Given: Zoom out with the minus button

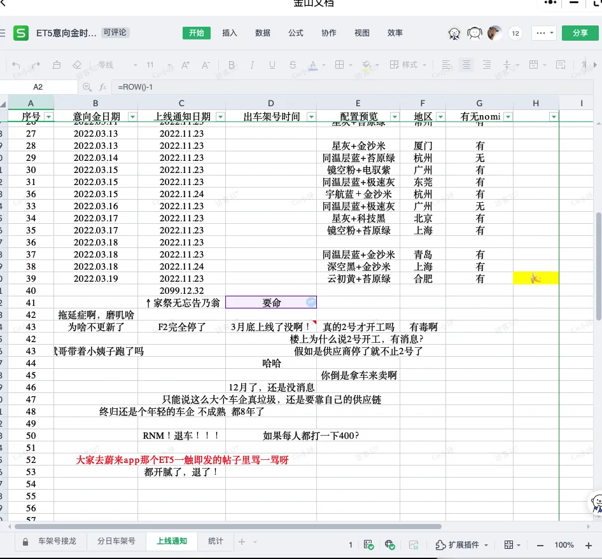Looking at the screenshot, I should tap(540, 545).
